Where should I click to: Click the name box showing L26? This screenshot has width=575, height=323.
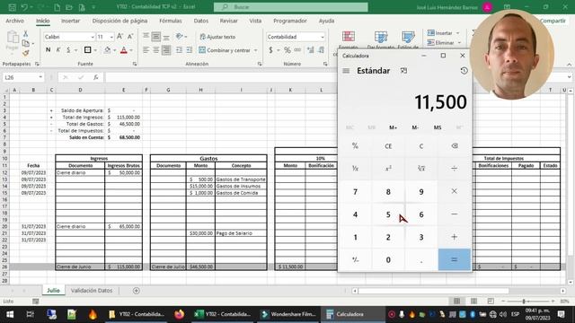22,77
